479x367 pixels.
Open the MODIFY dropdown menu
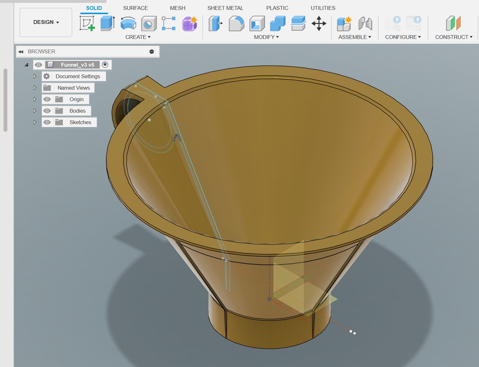tap(266, 37)
